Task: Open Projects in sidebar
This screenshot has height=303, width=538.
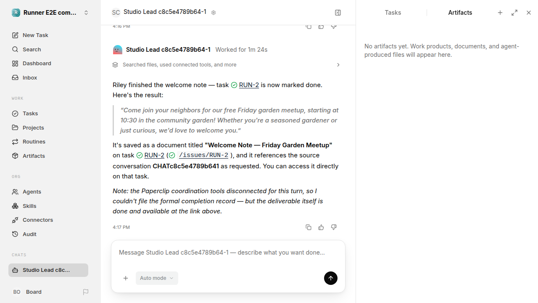Action: click(48, 128)
